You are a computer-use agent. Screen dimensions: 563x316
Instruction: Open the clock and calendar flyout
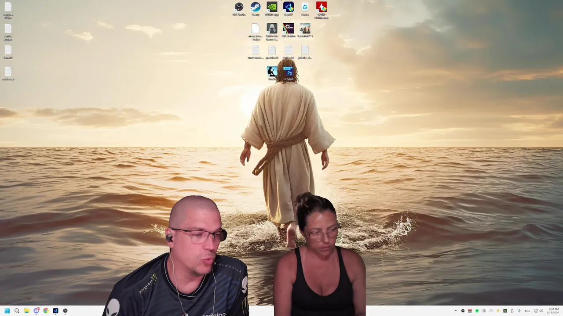click(x=553, y=311)
